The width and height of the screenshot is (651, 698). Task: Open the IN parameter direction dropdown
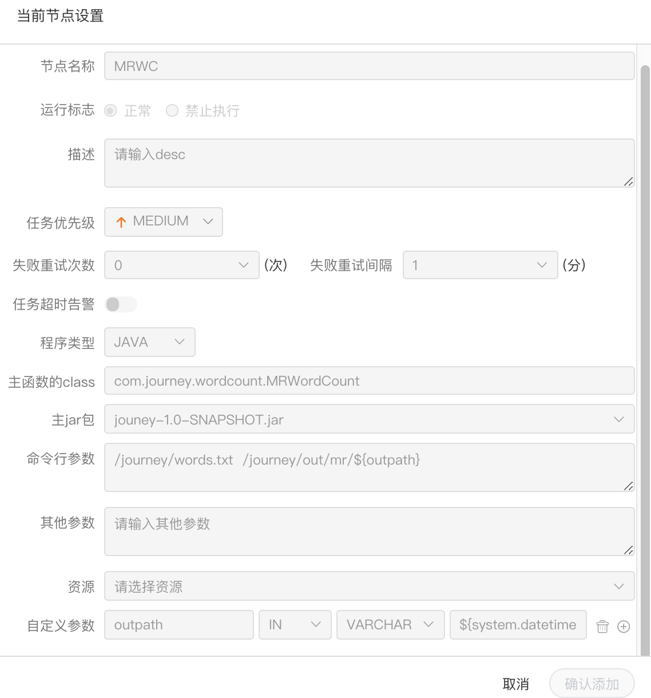(295, 625)
